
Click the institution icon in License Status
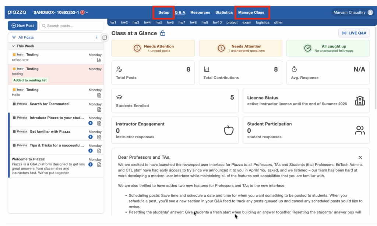point(360,101)
